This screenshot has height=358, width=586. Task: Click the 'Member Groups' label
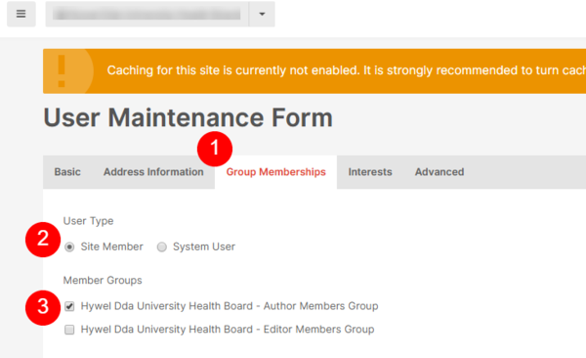(103, 280)
